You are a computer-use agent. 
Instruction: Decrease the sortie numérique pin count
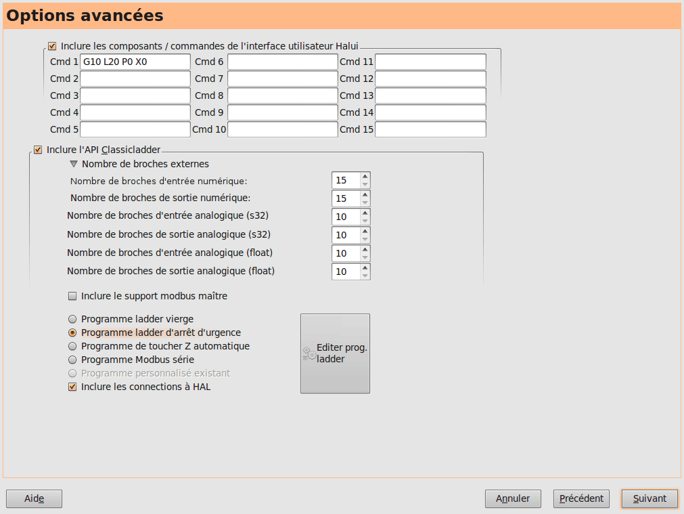pos(365,202)
